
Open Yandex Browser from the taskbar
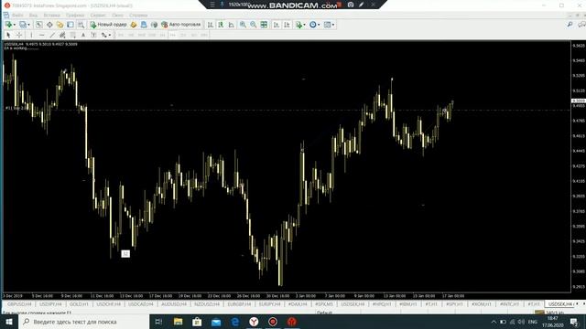coord(254,322)
